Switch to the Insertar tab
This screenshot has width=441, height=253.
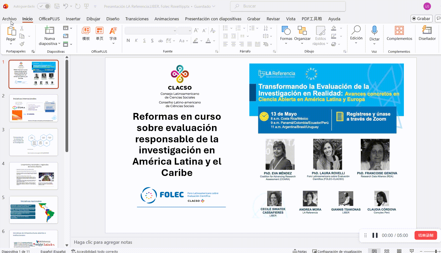click(x=73, y=19)
